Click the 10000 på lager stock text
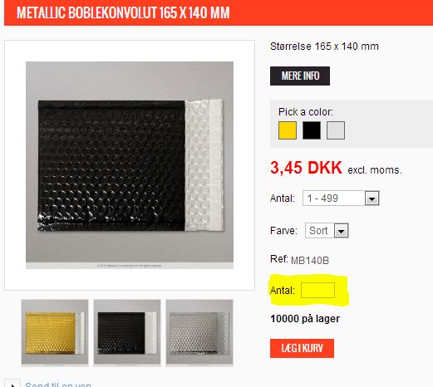The image size is (433, 387). pos(305,319)
